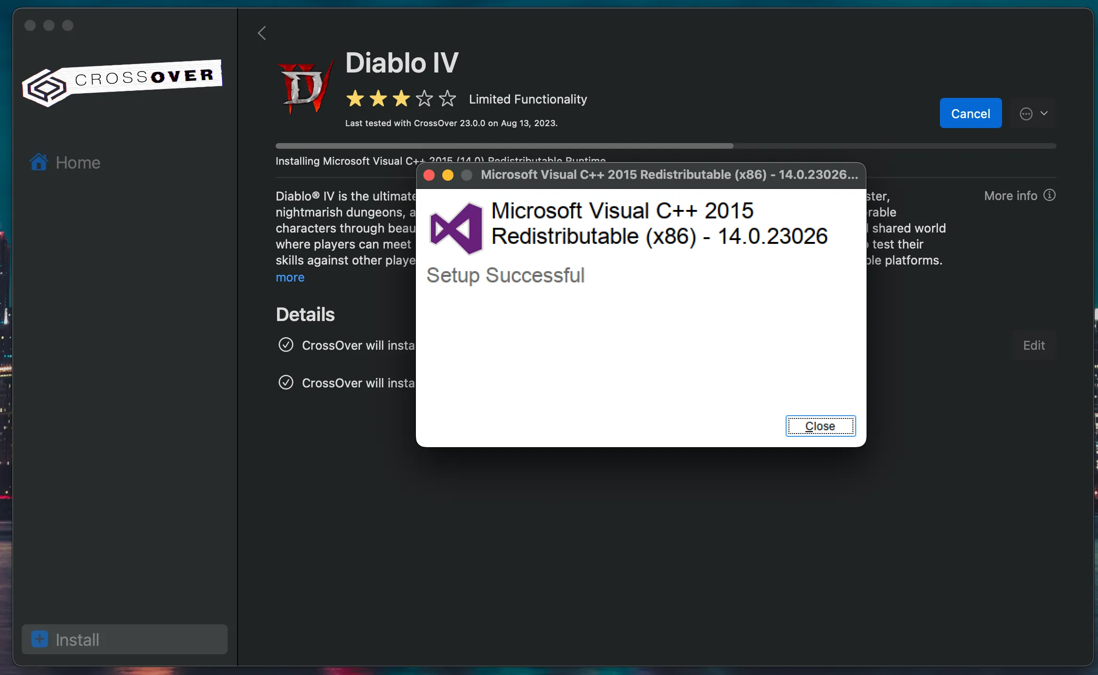Click the info circle icon by More info

point(1050,195)
